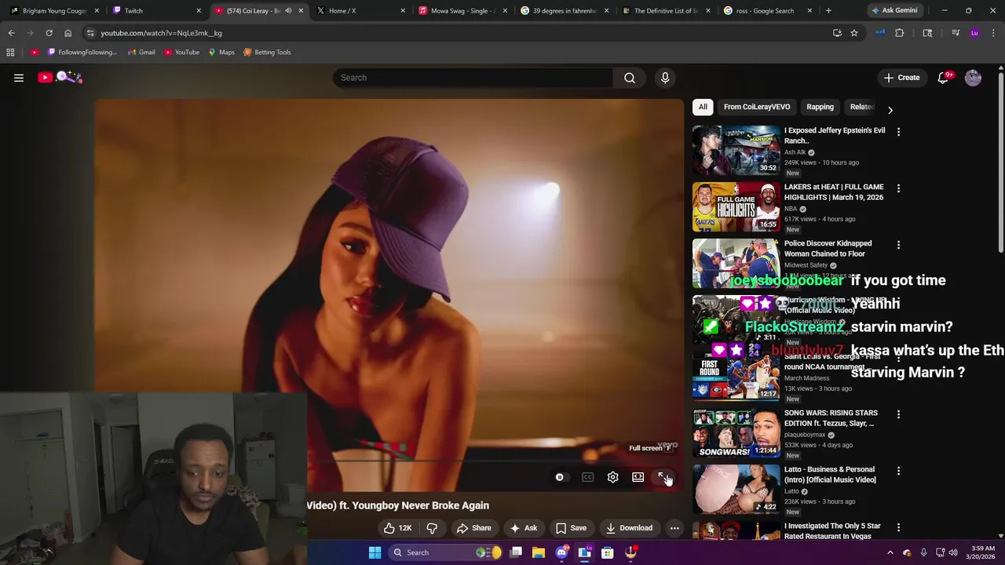Reload the page
This screenshot has height=565, width=1005.
[x=49, y=33]
